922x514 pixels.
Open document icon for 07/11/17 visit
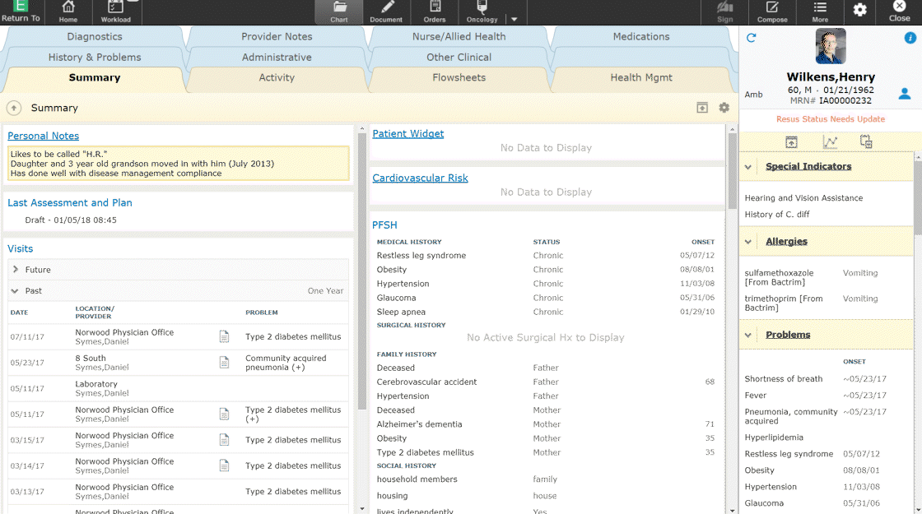pyautogui.click(x=224, y=336)
